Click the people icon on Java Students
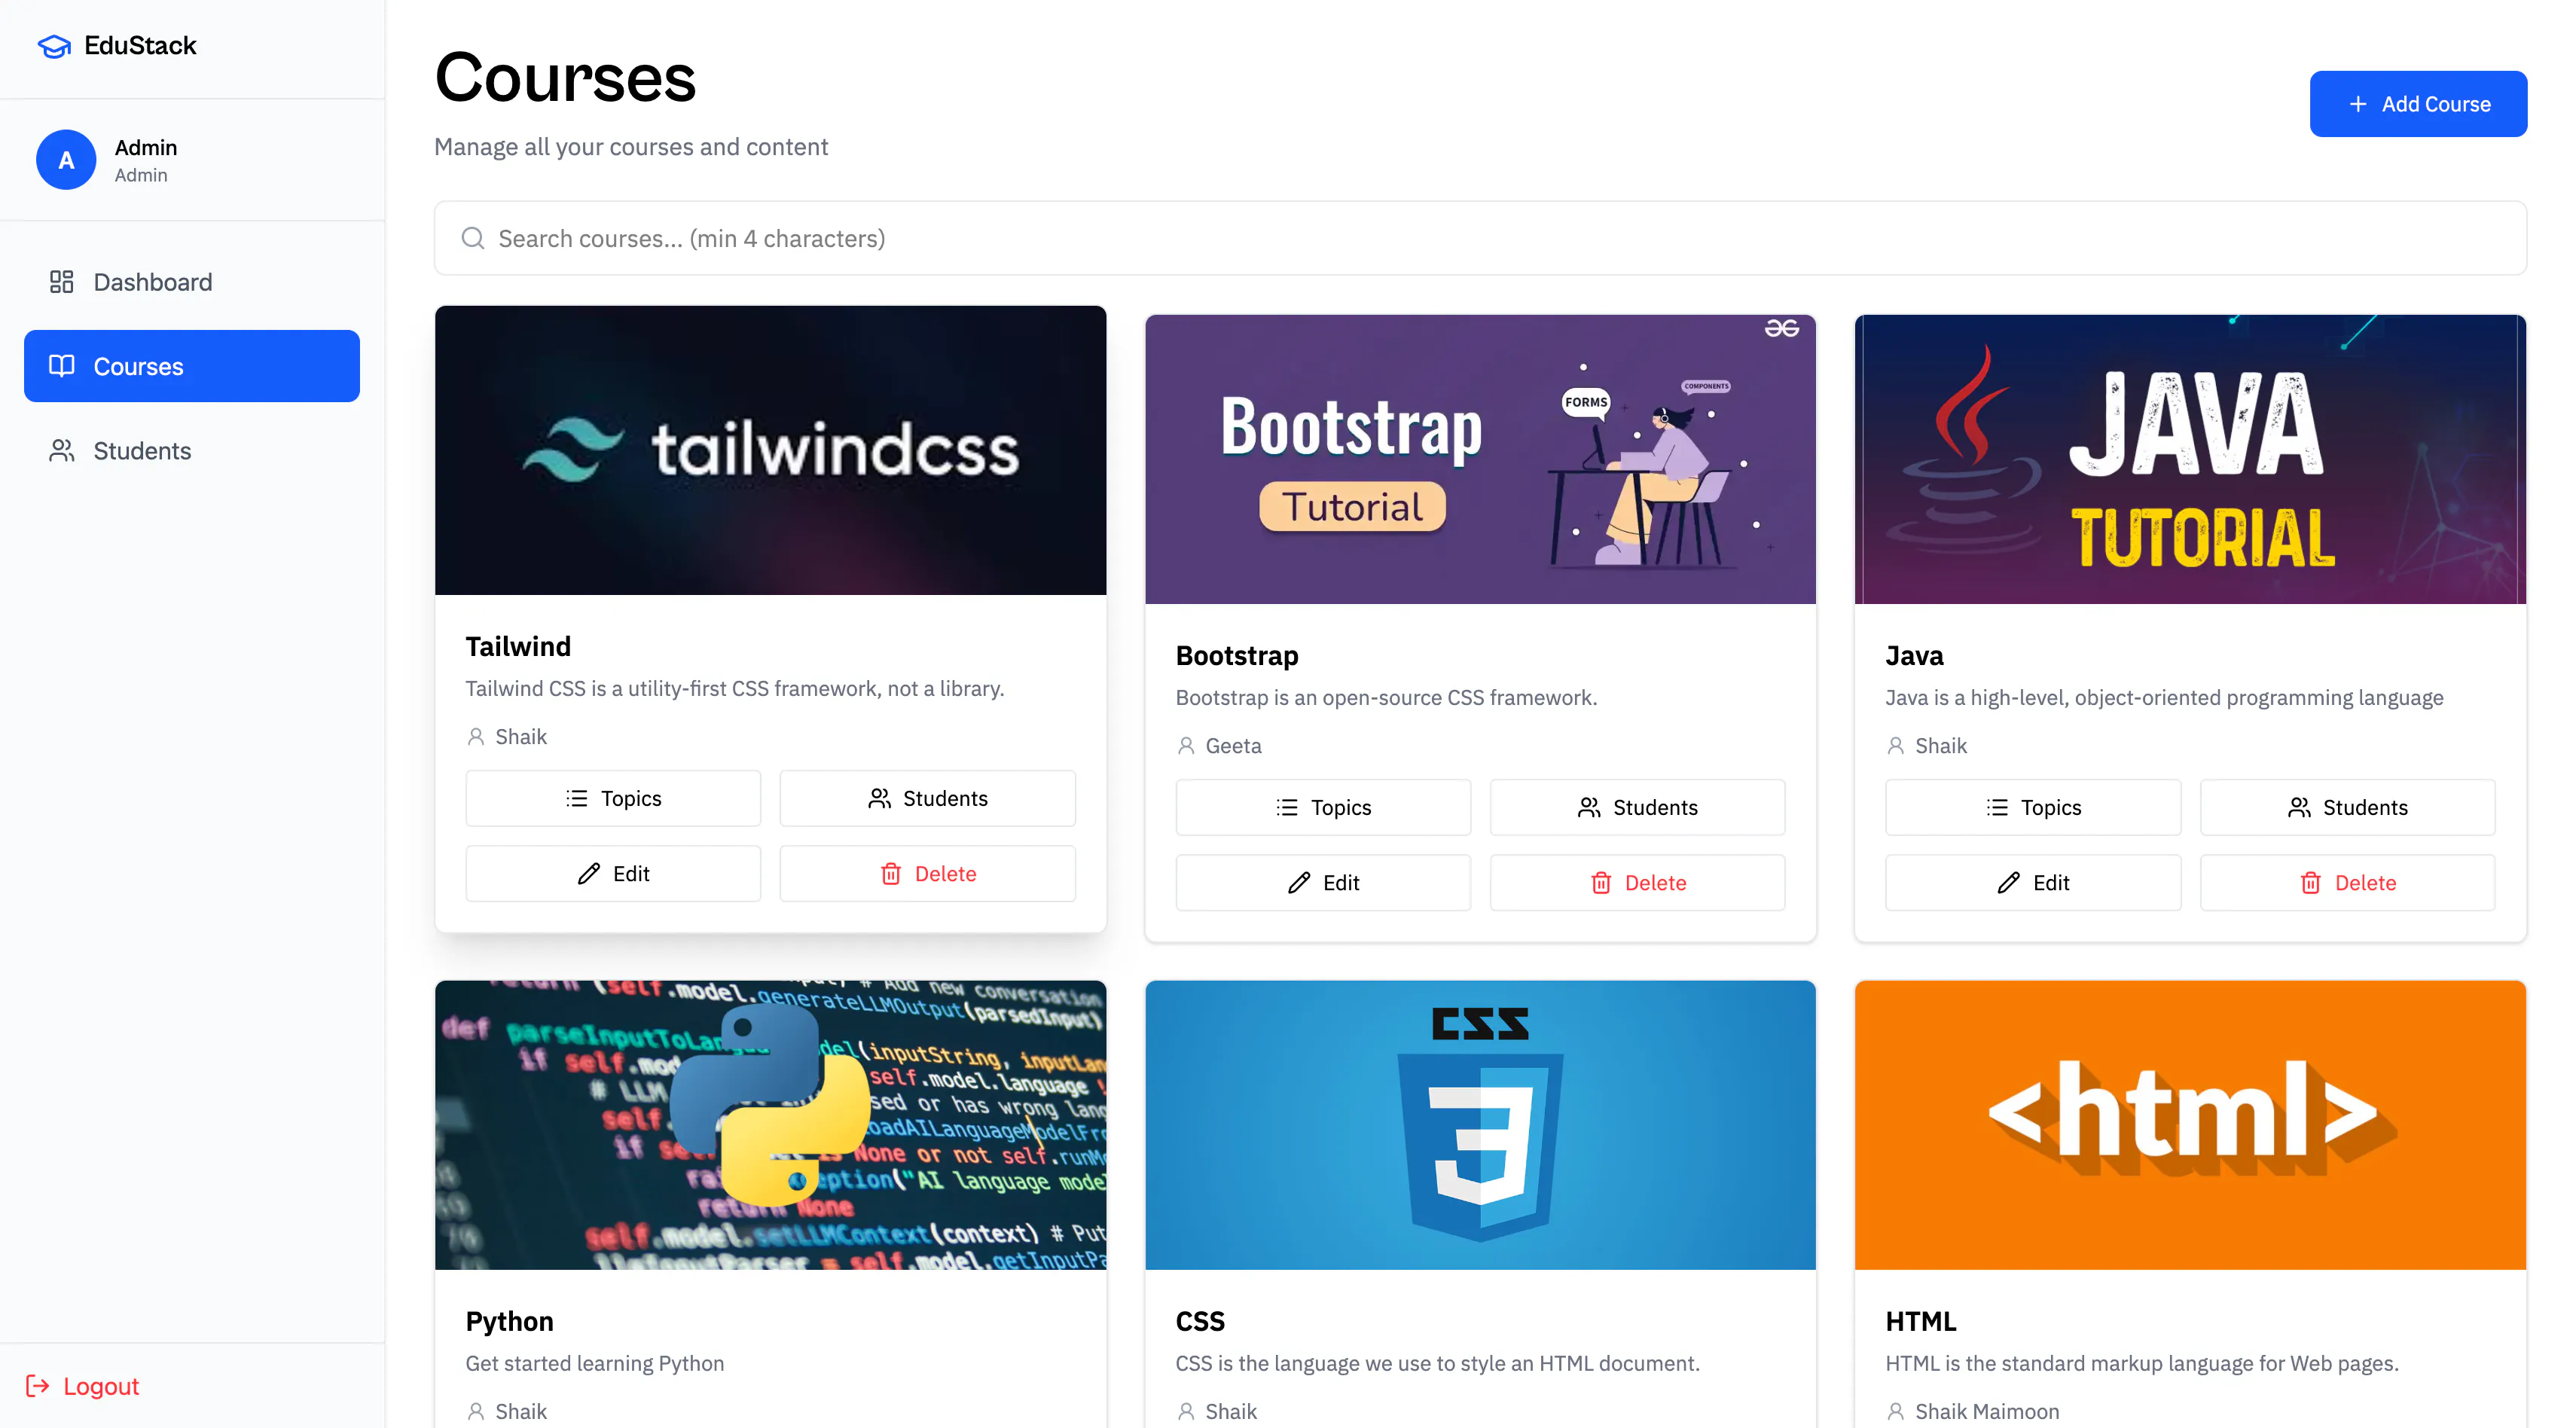 (2299, 807)
